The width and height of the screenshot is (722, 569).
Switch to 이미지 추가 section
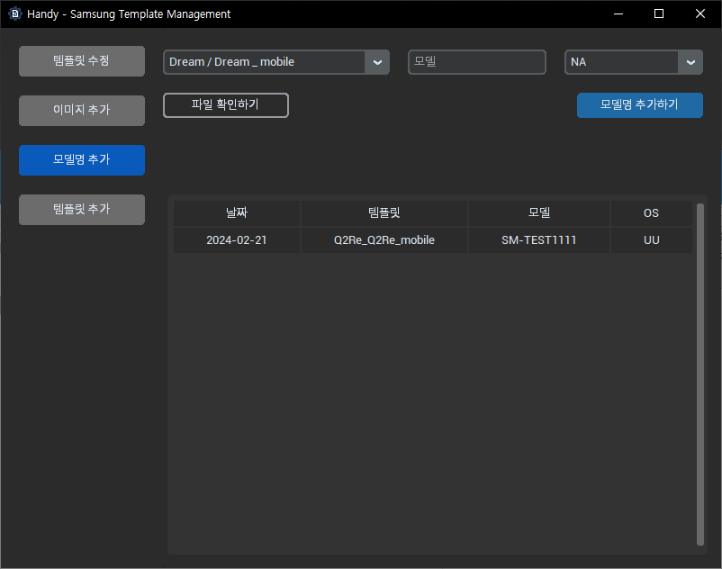pos(82,111)
